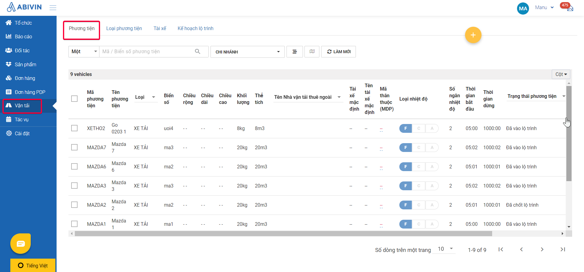Click the search magnifier icon
This screenshot has height=272, width=584.
198,51
